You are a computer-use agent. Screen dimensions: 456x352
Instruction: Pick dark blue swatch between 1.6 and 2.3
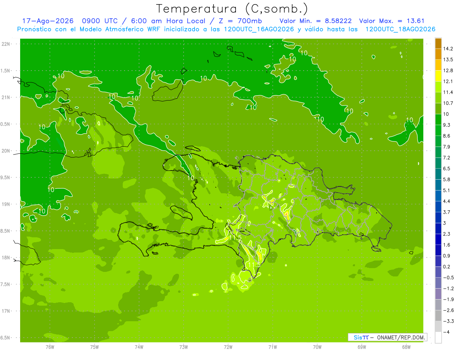point(438,239)
